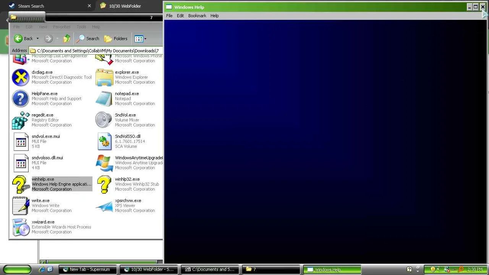The width and height of the screenshot is (489, 275).
Task: Select the WindowsAnytimeUpgrade flag icon
Action: [104, 163]
